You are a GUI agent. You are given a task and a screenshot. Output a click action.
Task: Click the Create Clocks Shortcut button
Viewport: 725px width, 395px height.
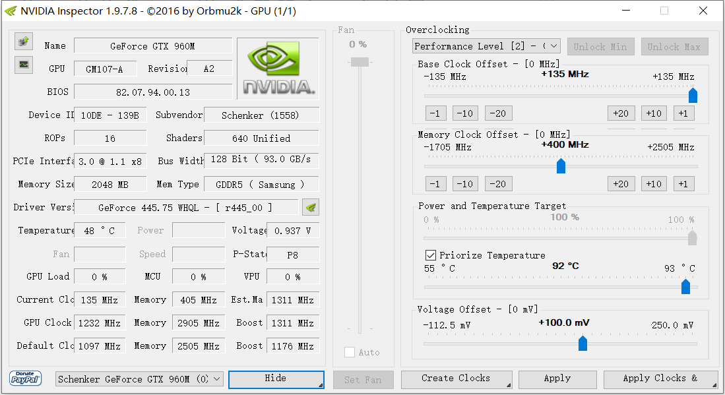pyautogui.click(x=457, y=379)
